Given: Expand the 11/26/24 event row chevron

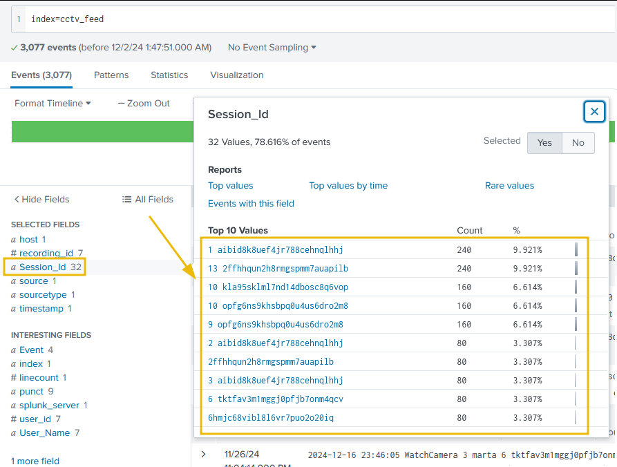Looking at the screenshot, I should [203, 454].
